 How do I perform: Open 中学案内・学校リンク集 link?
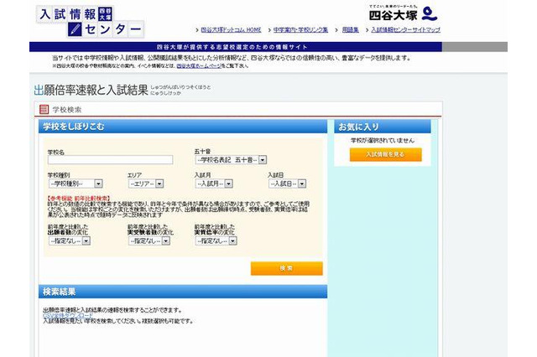point(300,30)
